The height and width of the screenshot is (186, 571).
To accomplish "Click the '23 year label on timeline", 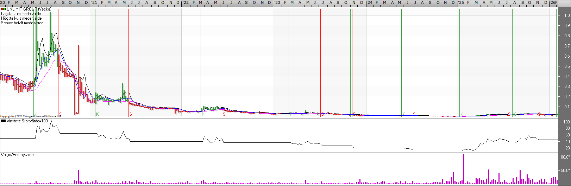I will click(277, 2).
